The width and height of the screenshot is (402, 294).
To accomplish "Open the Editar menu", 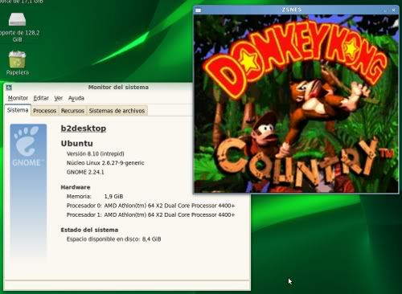I will pyautogui.click(x=41, y=98).
